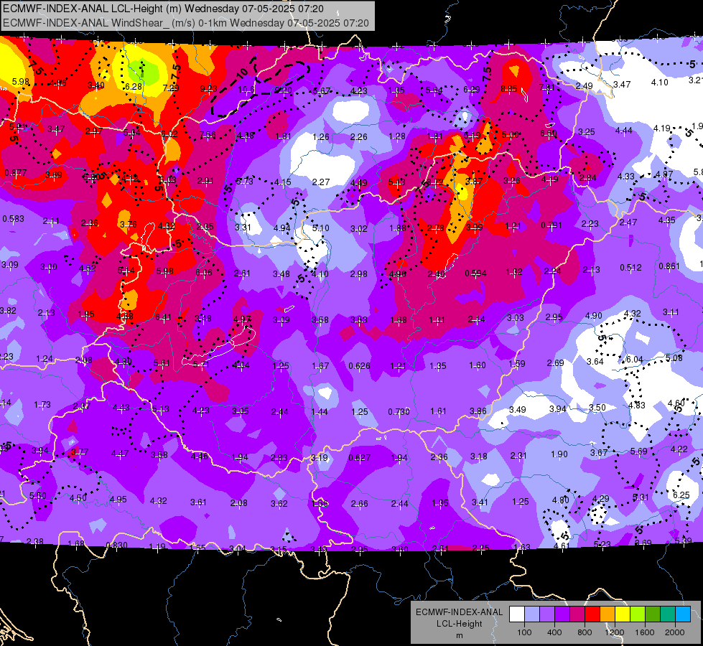The width and height of the screenshot is (703, 646).
Task: Click the deep violet legend swatch
Action: [x=562, y=614]
